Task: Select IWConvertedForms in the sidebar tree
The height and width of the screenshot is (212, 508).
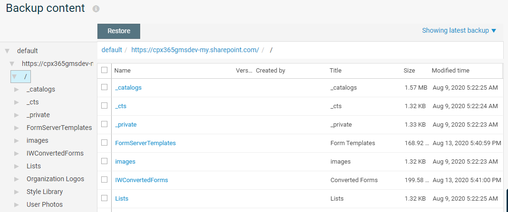Action: point(55,153)
